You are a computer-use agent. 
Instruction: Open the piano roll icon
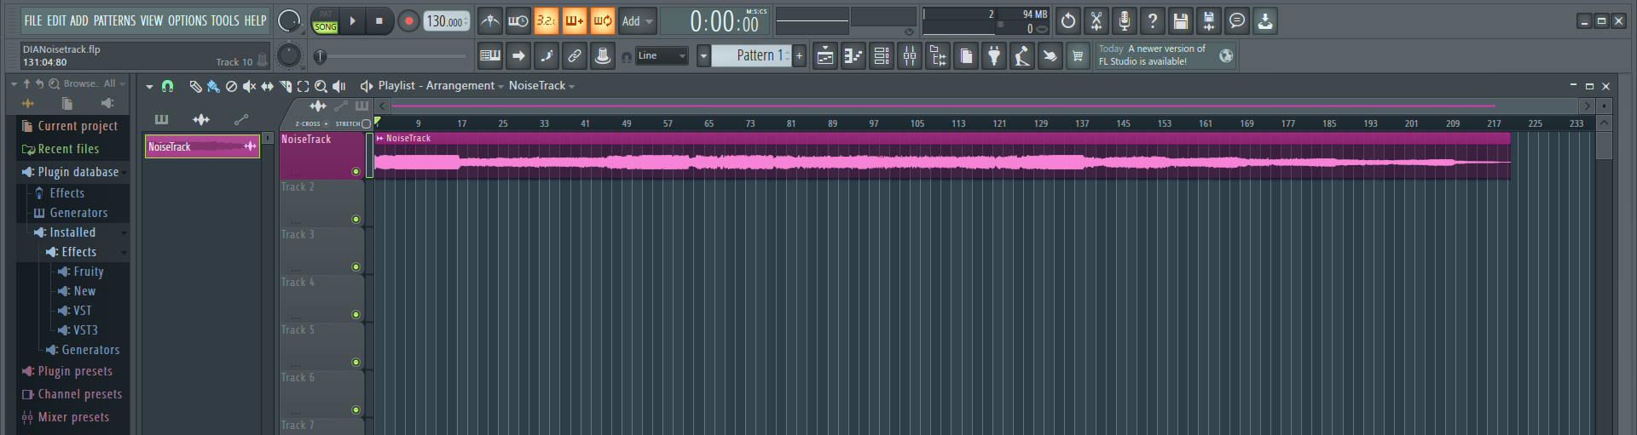(853, 56)
